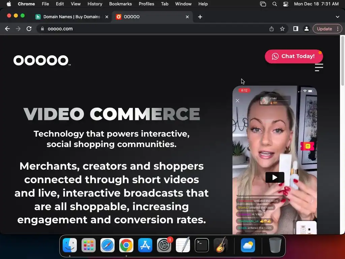Reload the current page
Viewport: 345px width, 259px height.
coord(29,29)
